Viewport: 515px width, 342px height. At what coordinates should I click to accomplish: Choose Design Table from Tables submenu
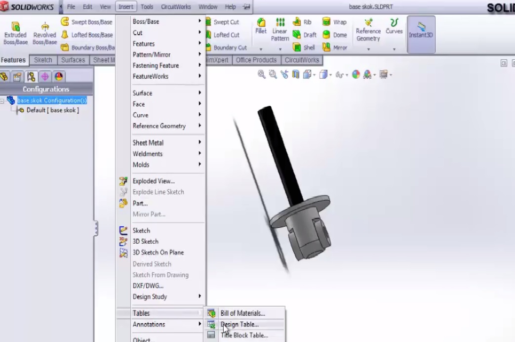pyautogui.click(x=239, y=324)
